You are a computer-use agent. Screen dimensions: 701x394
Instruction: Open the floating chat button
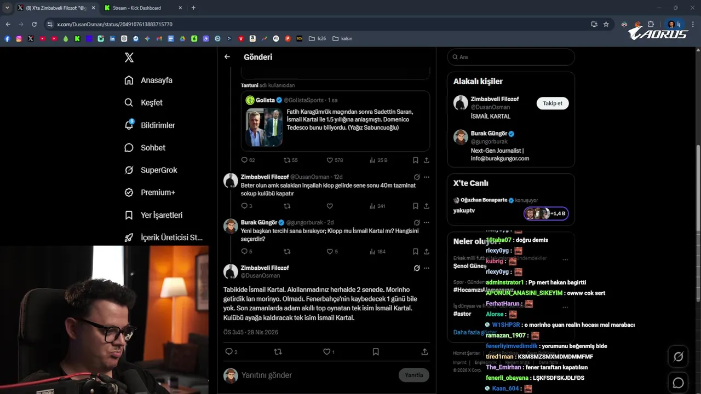click(679, 383)
